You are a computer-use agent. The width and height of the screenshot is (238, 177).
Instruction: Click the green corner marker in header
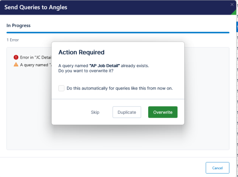tap(234, 13)
